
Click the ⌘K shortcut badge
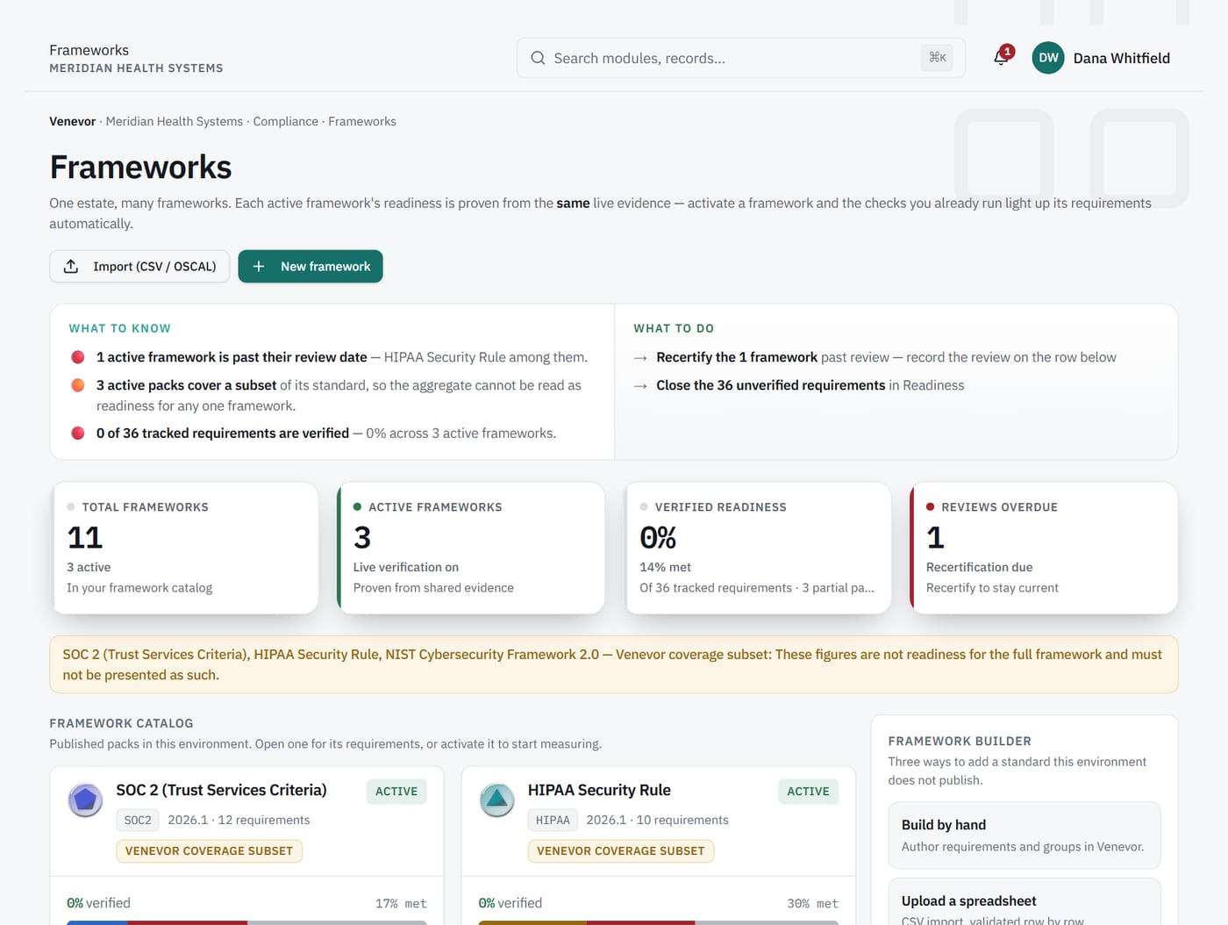(x=938, y=58)
